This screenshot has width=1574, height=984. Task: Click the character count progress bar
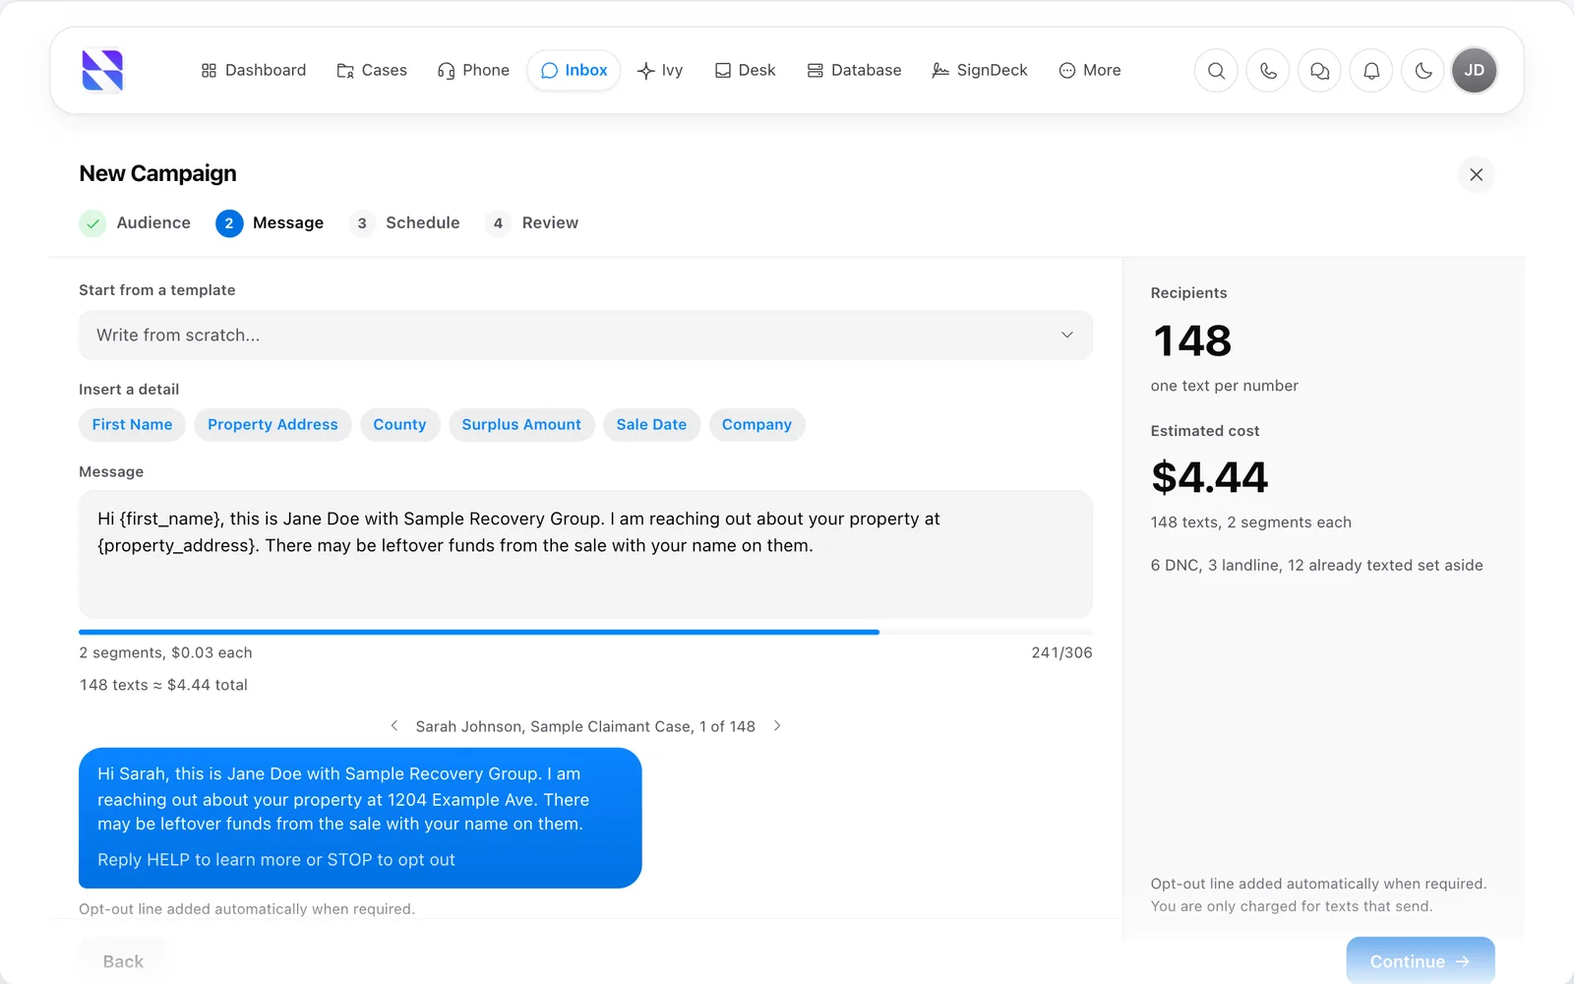[585, 632]
